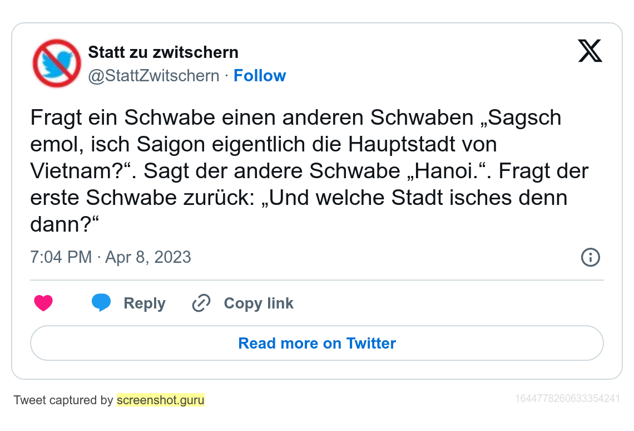Click the tweet ID number at bottom right
The image size is (634, 431).
pyautogui.click(x=567, y=399)
